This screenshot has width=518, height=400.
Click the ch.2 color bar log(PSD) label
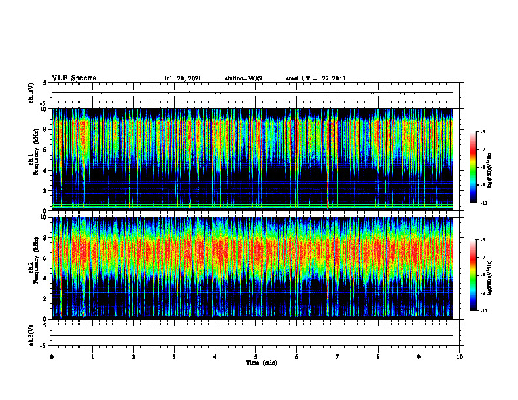click(490, 278)
